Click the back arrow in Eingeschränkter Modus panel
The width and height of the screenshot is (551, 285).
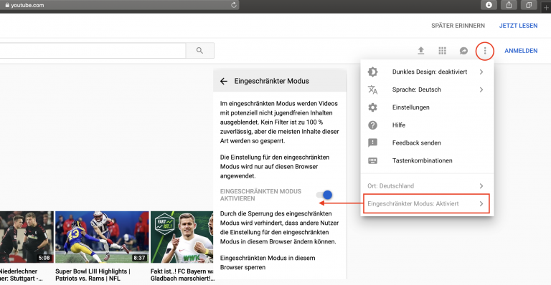pos(224,81)
